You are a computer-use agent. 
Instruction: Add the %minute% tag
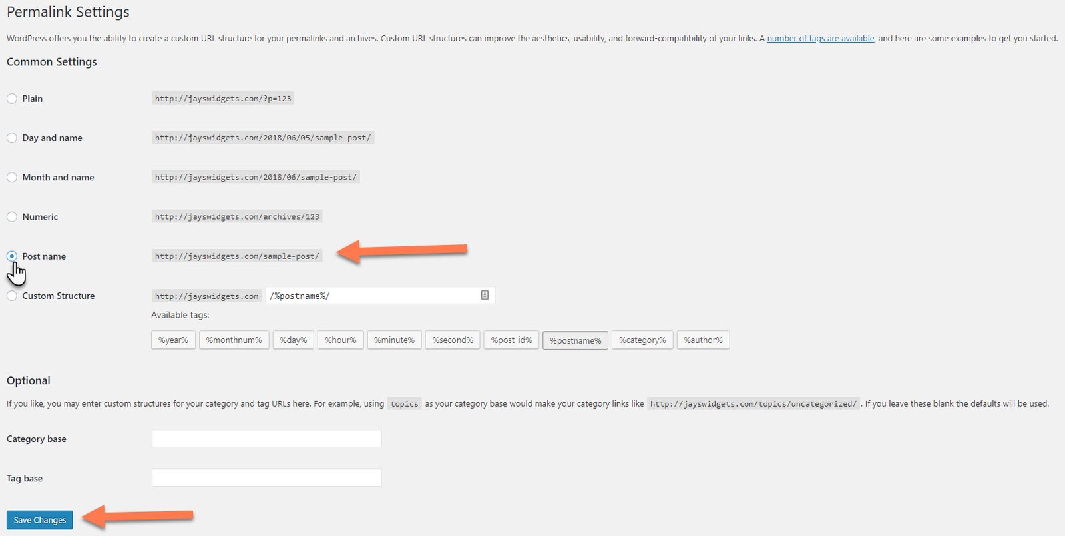pyautogui.click(x=394, y=340)
